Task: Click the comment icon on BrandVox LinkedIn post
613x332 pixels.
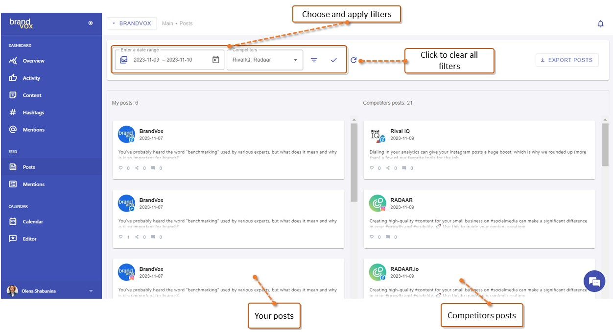Action: pos(153,237)
